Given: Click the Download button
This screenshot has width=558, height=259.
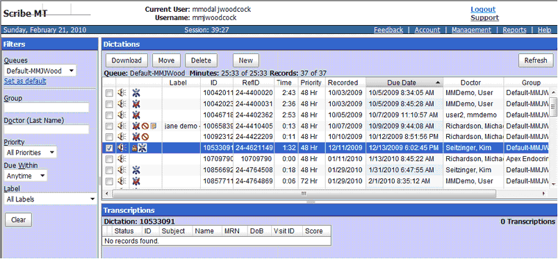Looking at the screenshot, I should (126, 60).
